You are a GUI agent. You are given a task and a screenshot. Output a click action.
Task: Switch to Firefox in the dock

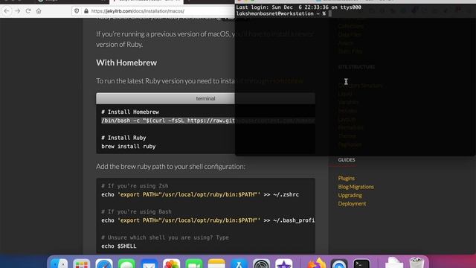[316, 263]
